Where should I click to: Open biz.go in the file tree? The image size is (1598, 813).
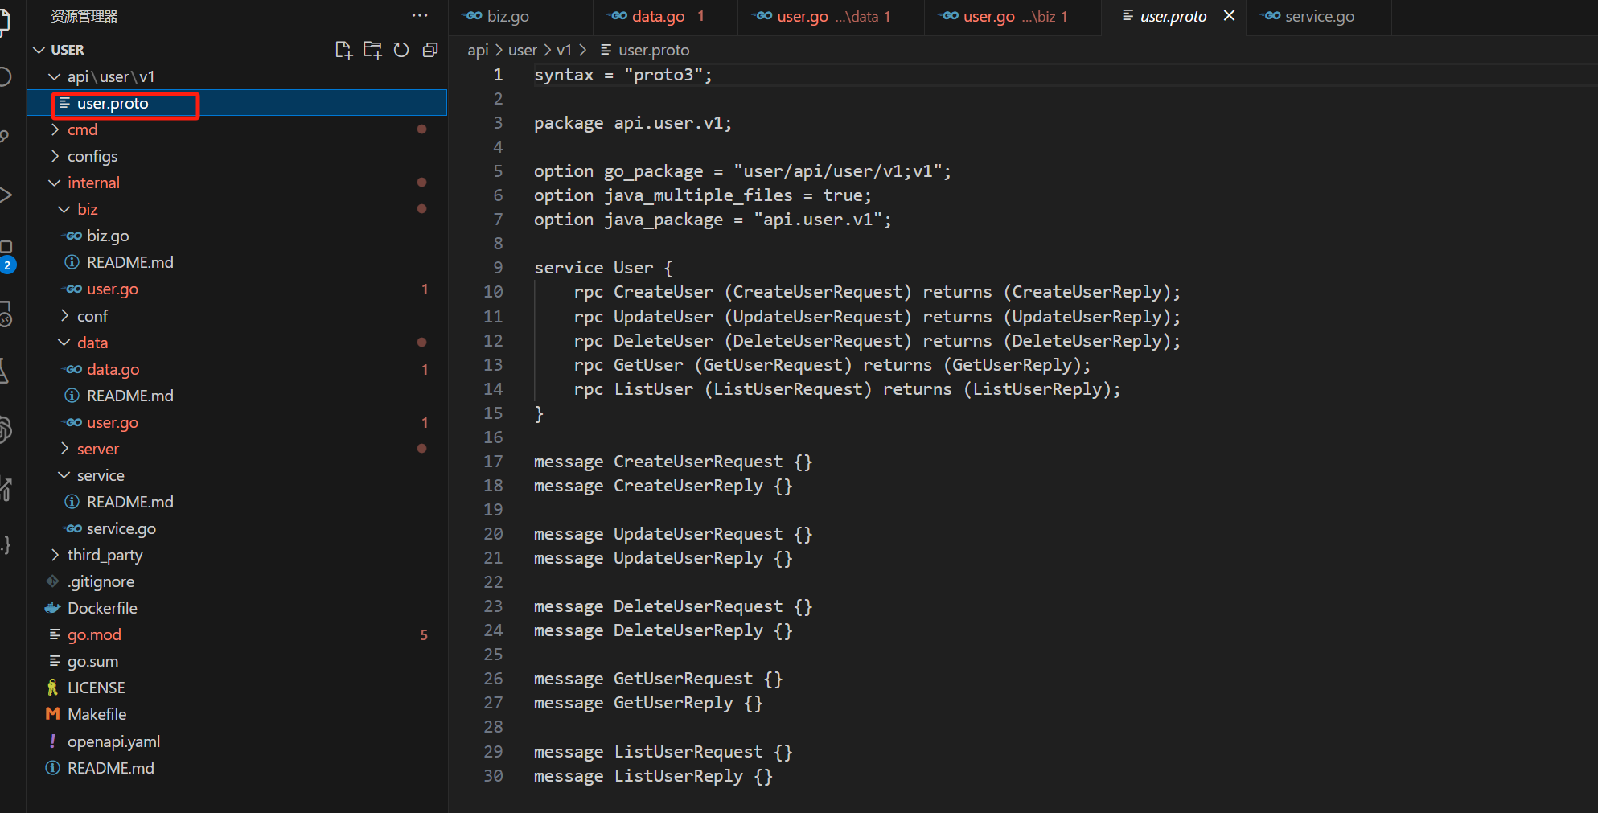236,236
